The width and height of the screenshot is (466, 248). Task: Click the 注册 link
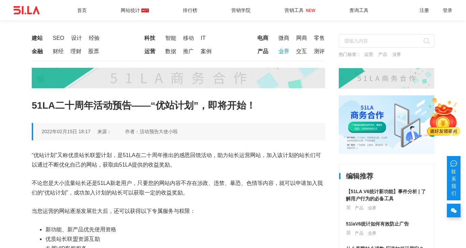tap(424, 10)
